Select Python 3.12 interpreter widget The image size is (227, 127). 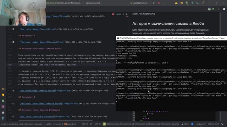[x=213, y=124]
